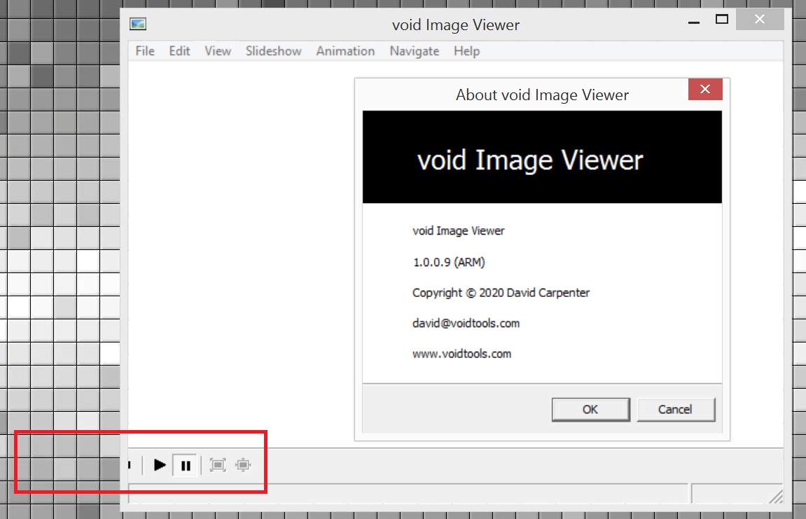Click the Pause animation icon
806x519 pixels.
pos(186,464)
